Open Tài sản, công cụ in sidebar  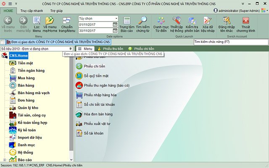(x=32, y=115)
